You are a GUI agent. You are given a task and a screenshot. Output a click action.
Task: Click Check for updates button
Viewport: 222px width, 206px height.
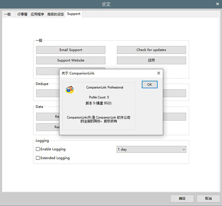point(151,50)
